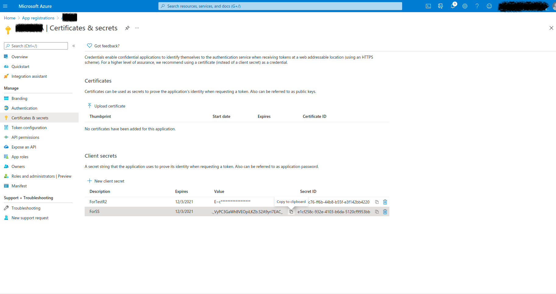Collapse the left navigation pane
556x294 pixels.
(x=74, y=46)
